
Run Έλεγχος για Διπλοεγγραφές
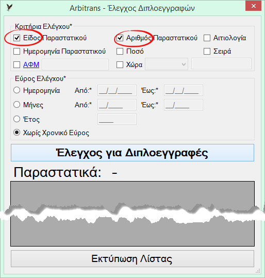(x=132, y=153)
